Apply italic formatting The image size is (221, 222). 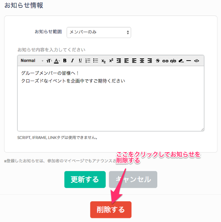coord(73,61)
